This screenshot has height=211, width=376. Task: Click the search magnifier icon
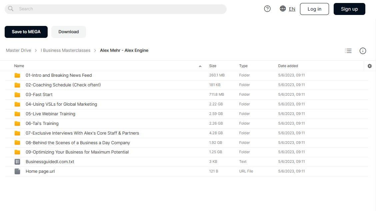pyautogui.click(x=11, y=9)
